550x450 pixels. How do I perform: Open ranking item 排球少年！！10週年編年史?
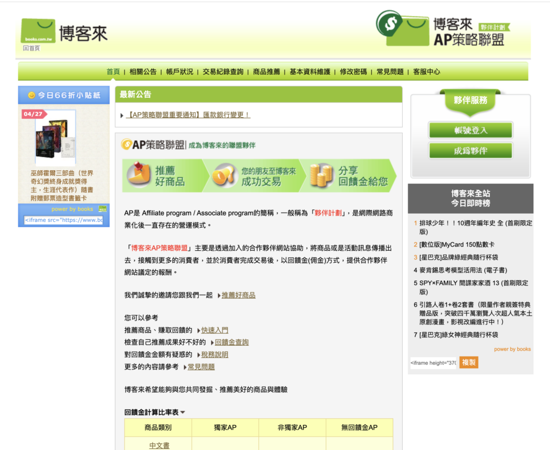(476, 227)
